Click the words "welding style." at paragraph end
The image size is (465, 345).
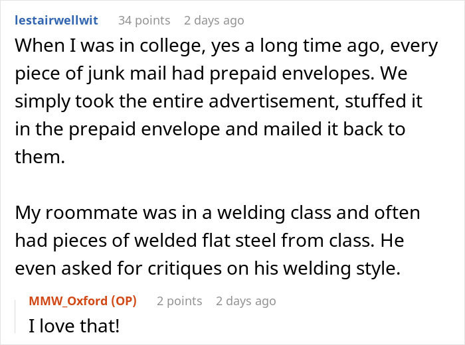pos(342,269)
